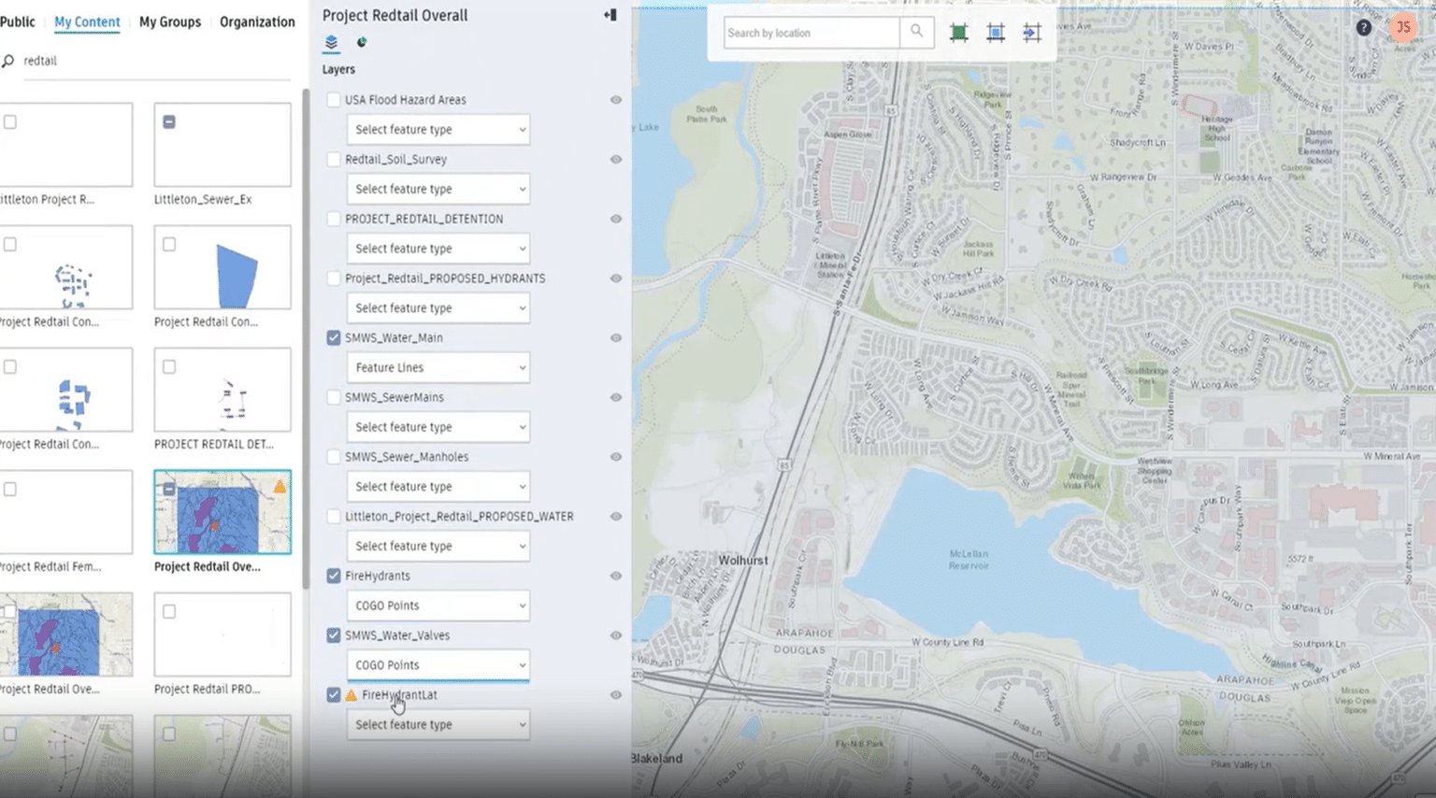The height and width of the screenshot is (798, 1436).
Task: Select the green area-of-interest tool
Action: pyautogui.click(x=958, y=33)
